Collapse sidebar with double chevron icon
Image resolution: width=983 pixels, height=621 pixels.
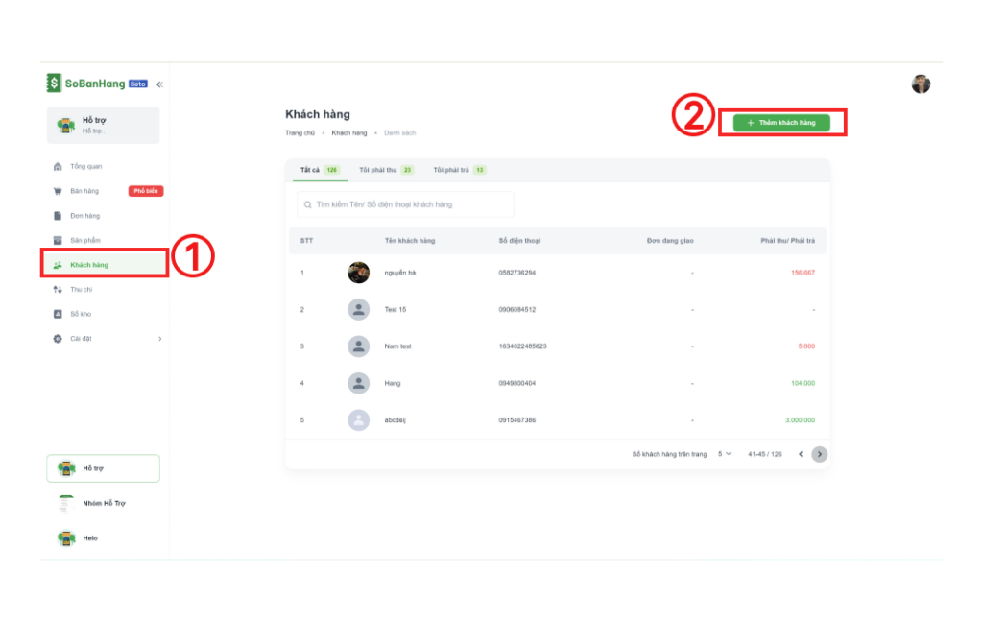click(x=159, y=84)
